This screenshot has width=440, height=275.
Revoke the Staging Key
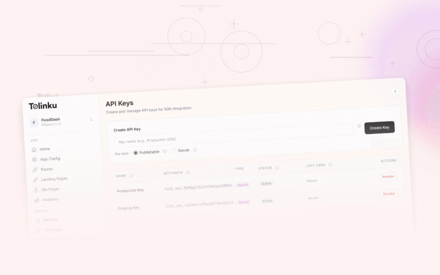click(x=388, y=194)
